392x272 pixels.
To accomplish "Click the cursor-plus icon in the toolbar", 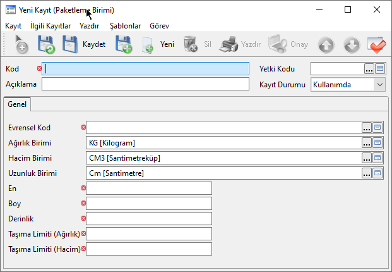I will click(x=21, y=44).
